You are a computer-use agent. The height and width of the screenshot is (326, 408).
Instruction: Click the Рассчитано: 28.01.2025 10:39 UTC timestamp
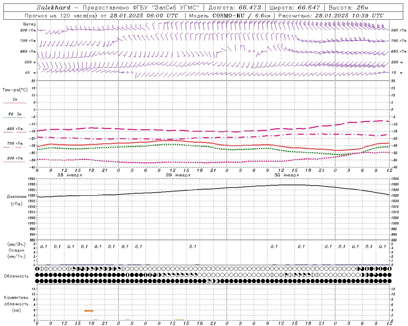tap(331, 16)
